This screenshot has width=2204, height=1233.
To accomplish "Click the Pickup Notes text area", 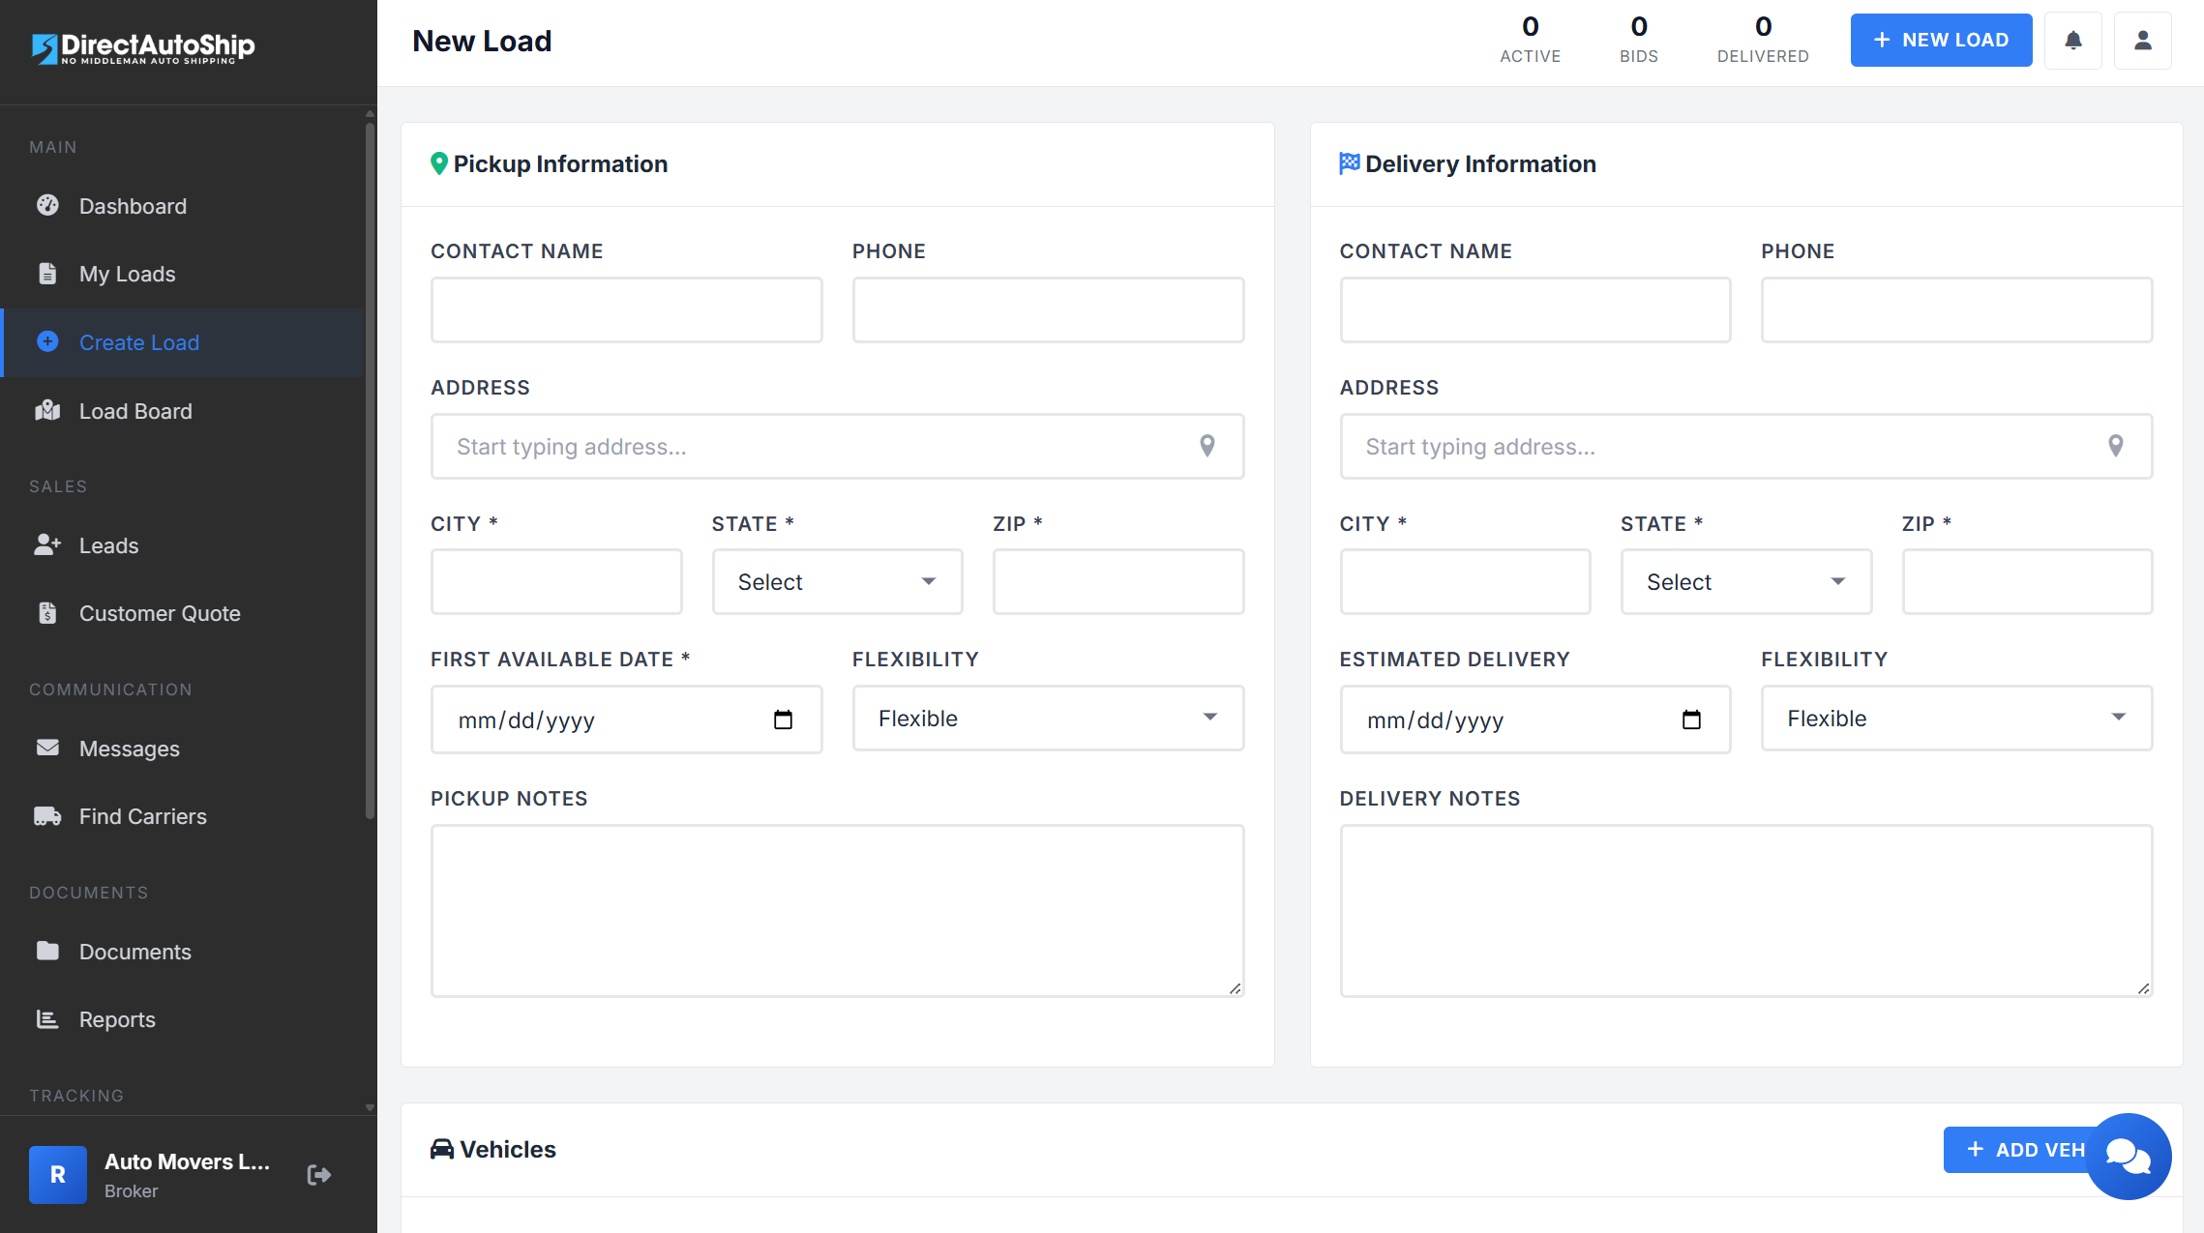I will pos(837,910).
